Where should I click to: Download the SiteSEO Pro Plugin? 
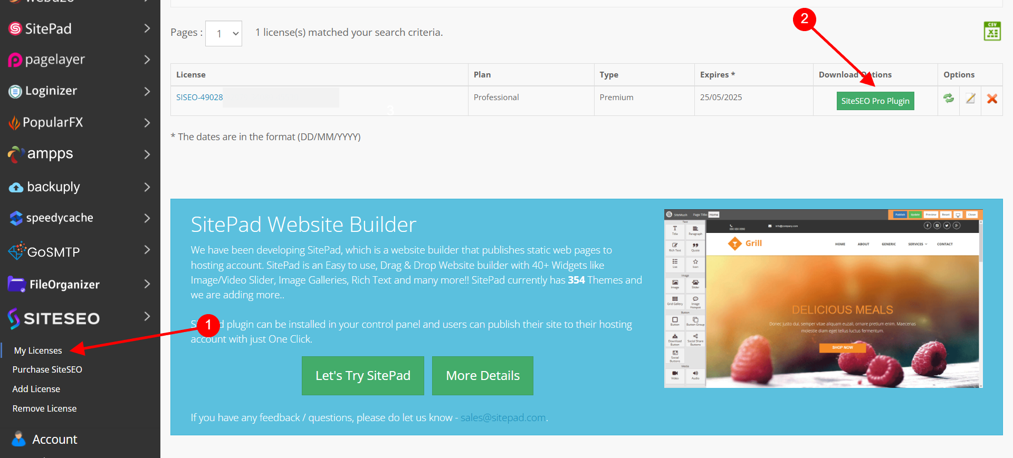tap(875, 101)
